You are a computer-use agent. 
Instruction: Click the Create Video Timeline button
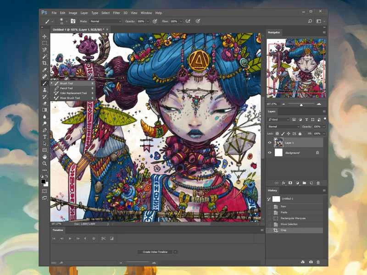click(x=156, y=252)
